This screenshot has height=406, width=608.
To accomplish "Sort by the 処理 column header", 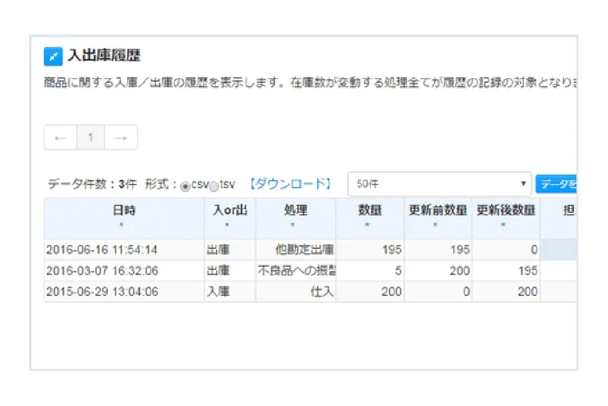I will pos(296,218).
